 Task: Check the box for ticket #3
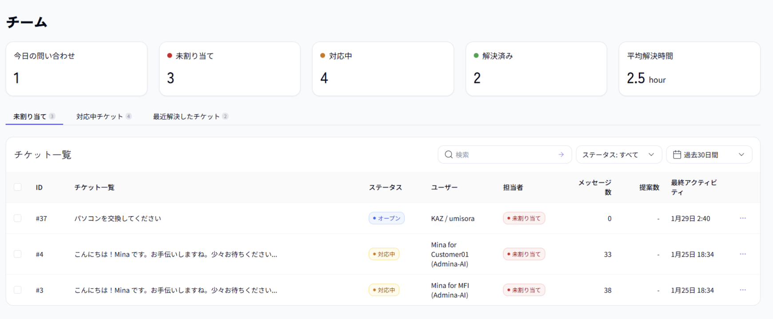tap(18, 290)
